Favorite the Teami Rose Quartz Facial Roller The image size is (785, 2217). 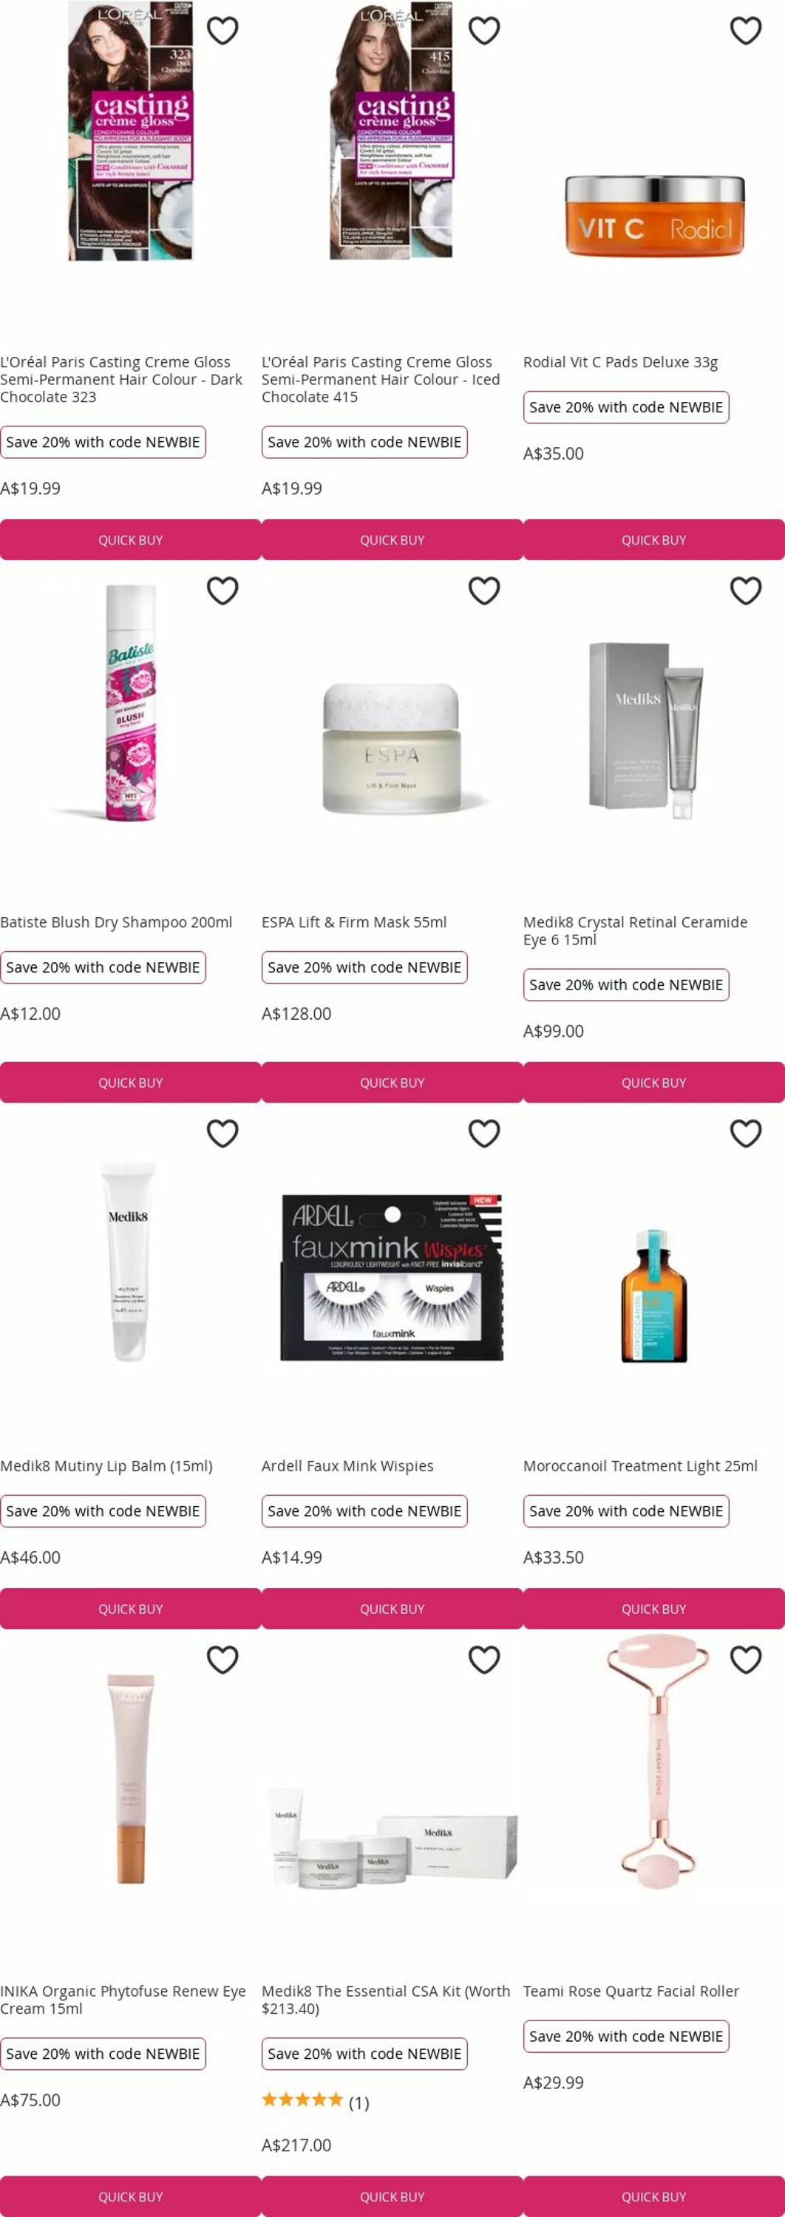click(745, 1661)
